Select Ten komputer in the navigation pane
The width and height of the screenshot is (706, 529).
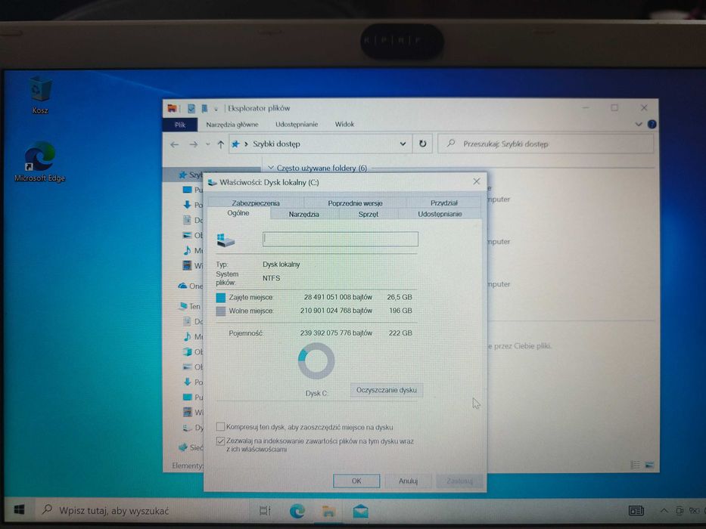click(x=190, y=306)
